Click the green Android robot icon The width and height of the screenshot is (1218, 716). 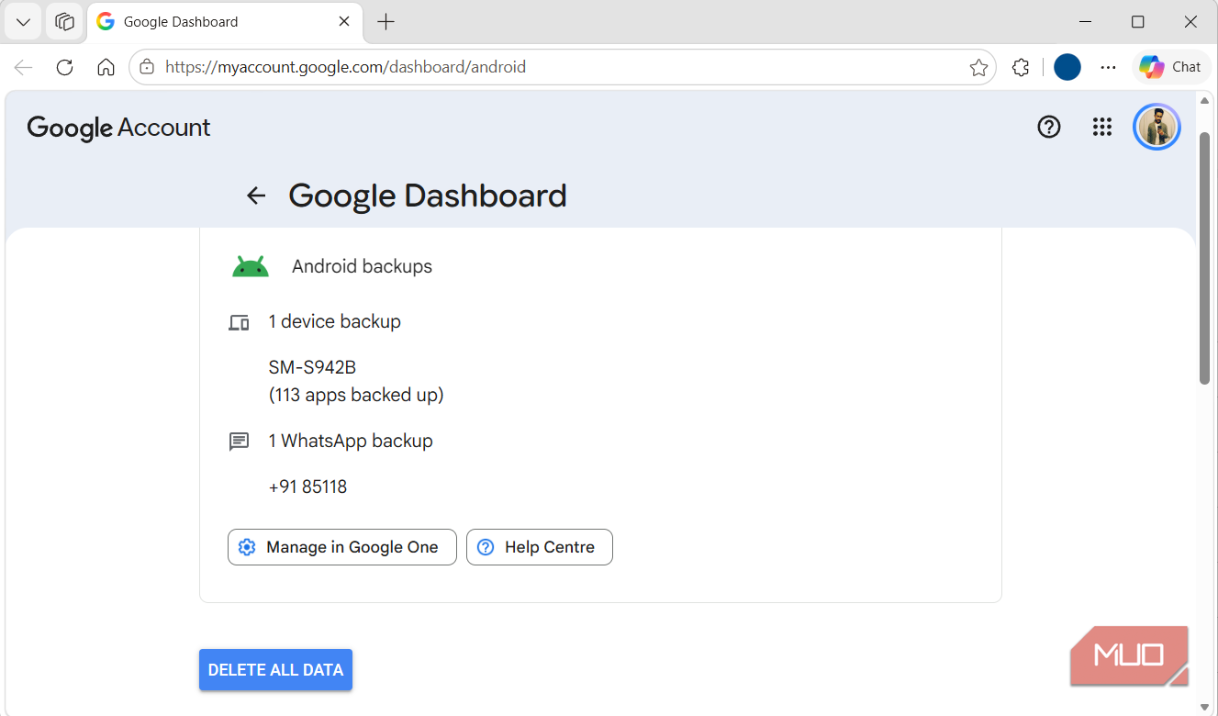click(251, 266)
